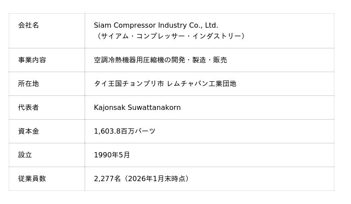Click the 代表者 row label

29,107
